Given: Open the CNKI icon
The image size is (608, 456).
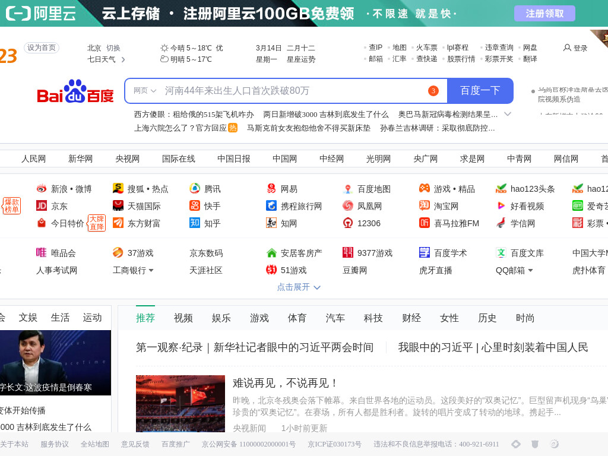Looking at the screenshot, I should [x=271, y=223].
